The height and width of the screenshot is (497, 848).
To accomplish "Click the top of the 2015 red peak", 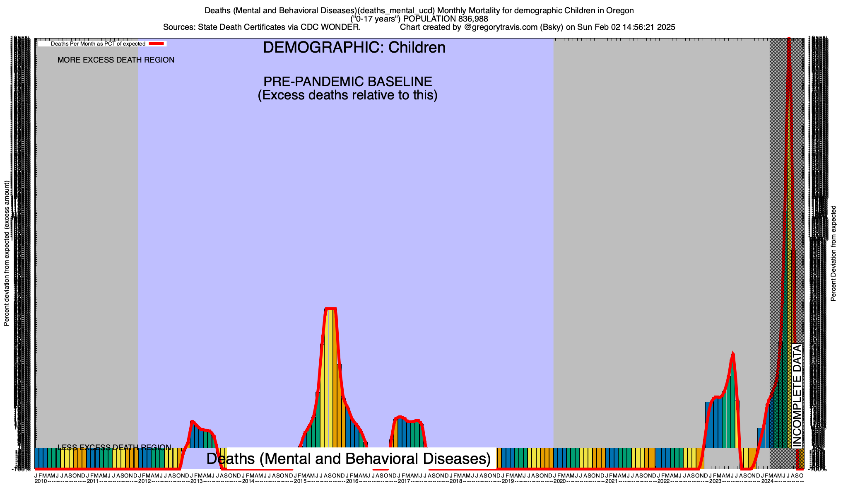I will coord(331,309).
